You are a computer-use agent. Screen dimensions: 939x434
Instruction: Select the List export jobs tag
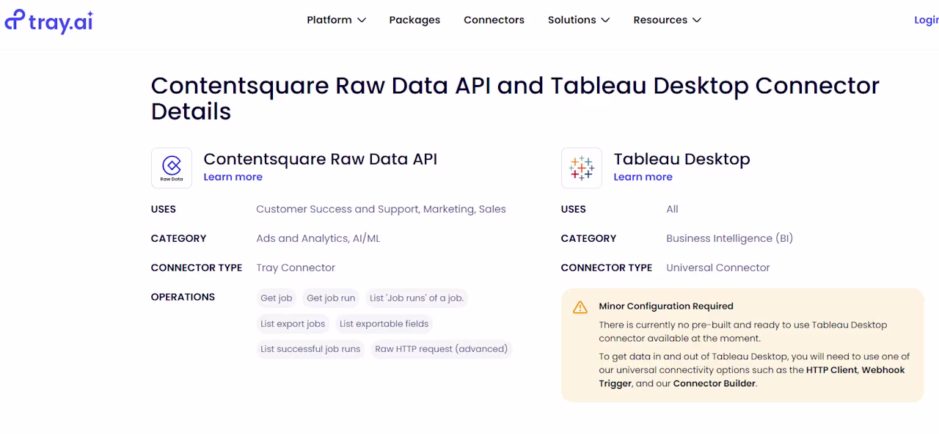click(293, 324)
